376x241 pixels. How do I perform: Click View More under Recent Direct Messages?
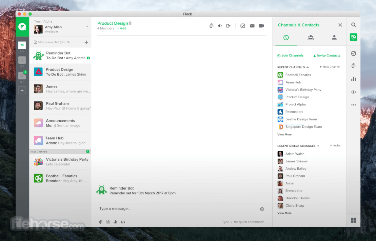[x=284, y=213]
